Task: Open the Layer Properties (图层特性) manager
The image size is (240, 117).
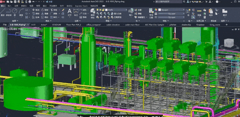Action: tap(93, 13)
